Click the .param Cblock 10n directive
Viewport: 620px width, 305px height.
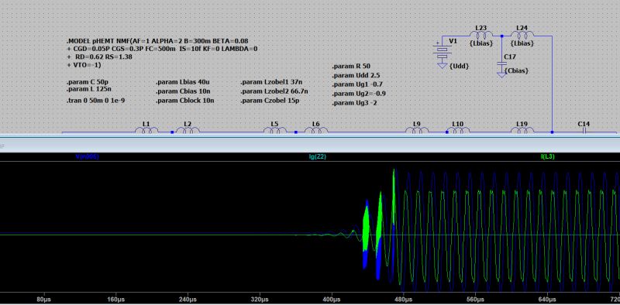pyautogui.click(x=185, y=101)
